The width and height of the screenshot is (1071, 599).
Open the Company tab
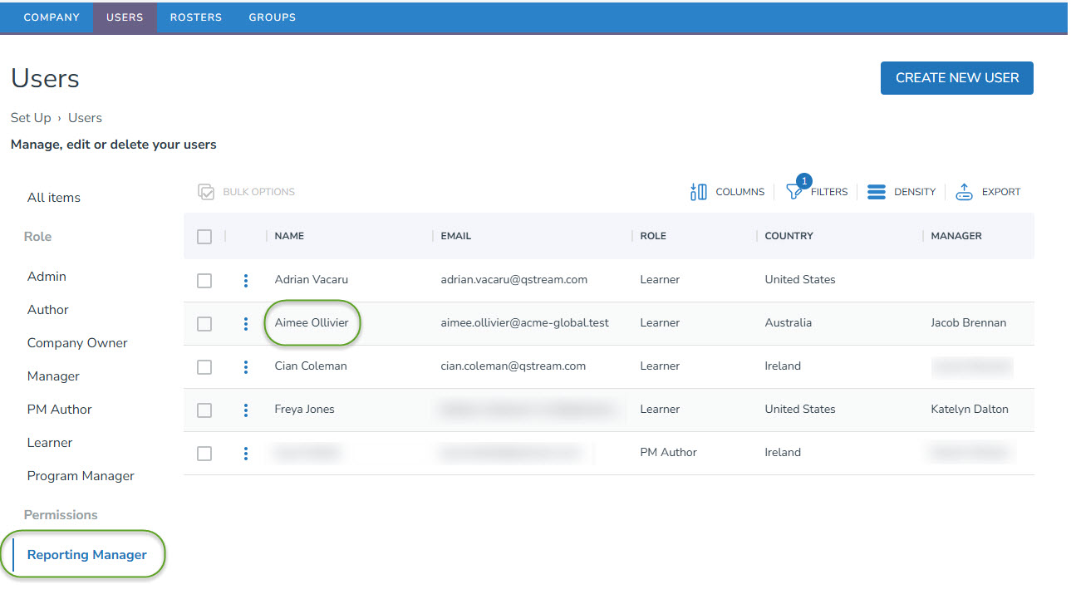click(52, 17)
